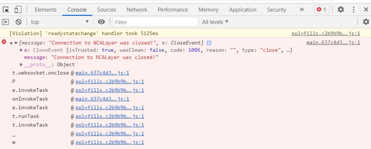Open DevTools settings gear in the tab bar

point(341,9)
